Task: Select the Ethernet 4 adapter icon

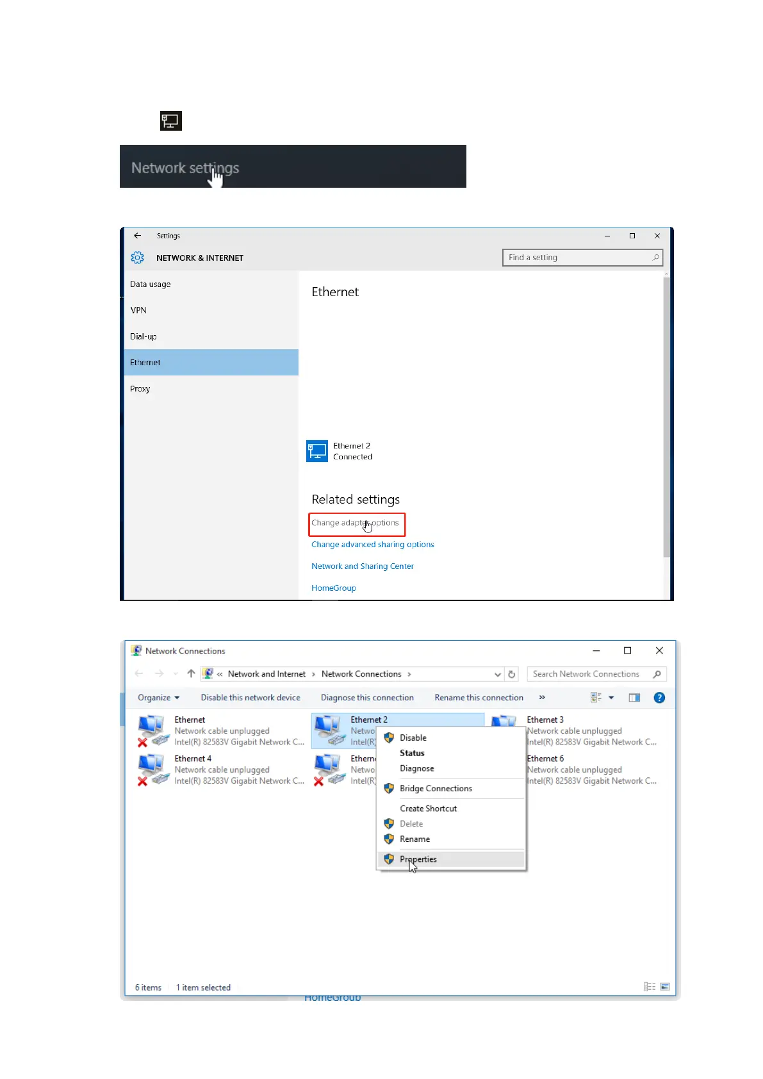Action: (152, 770)
